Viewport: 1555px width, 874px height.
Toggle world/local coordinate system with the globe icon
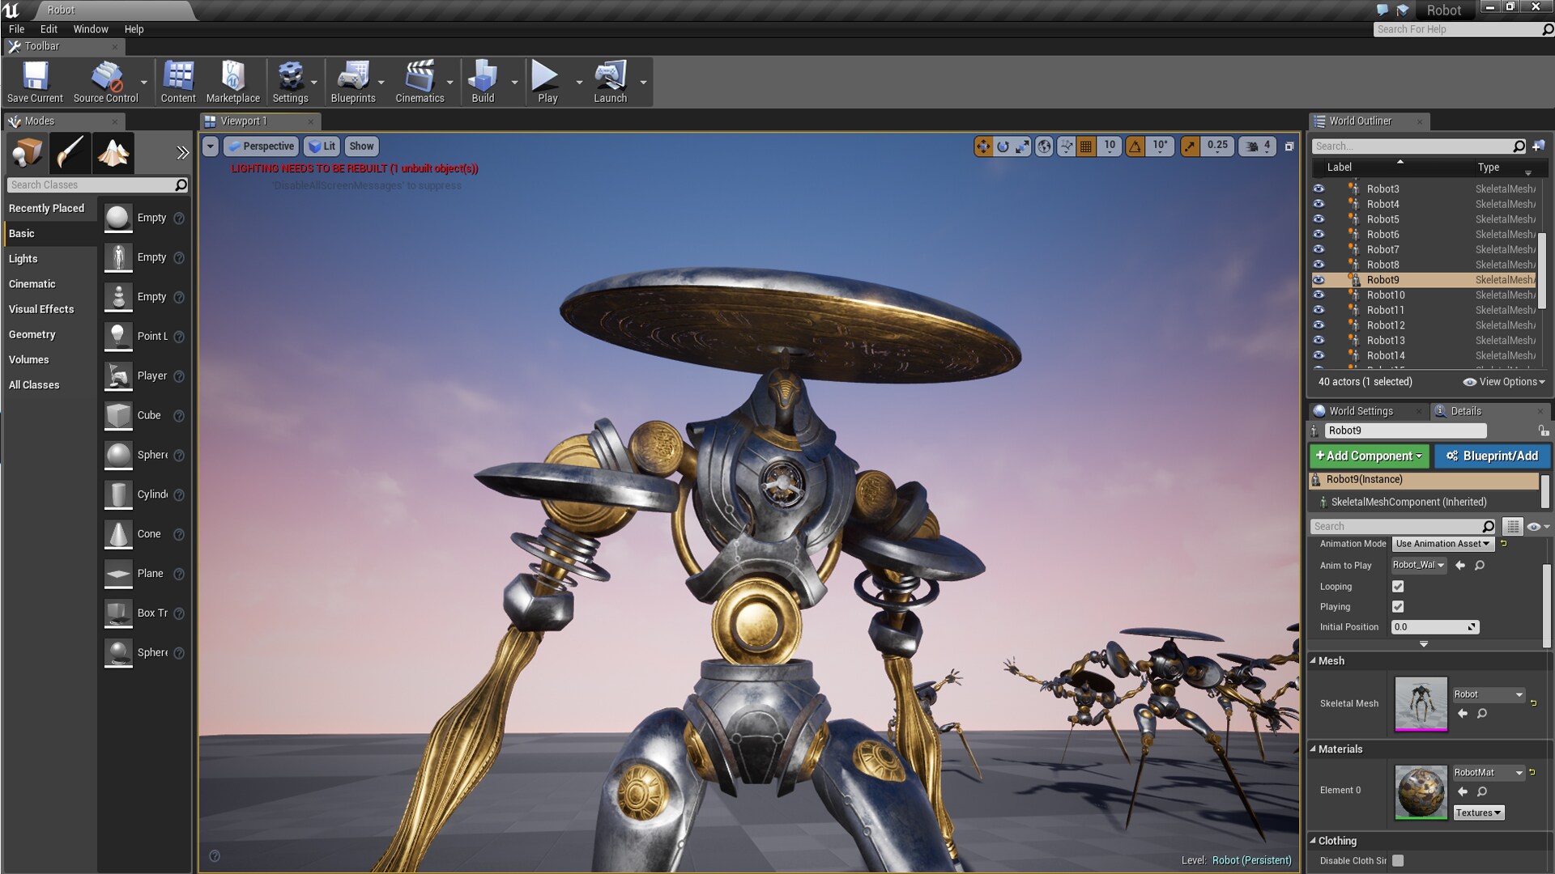pos(1043,146)
